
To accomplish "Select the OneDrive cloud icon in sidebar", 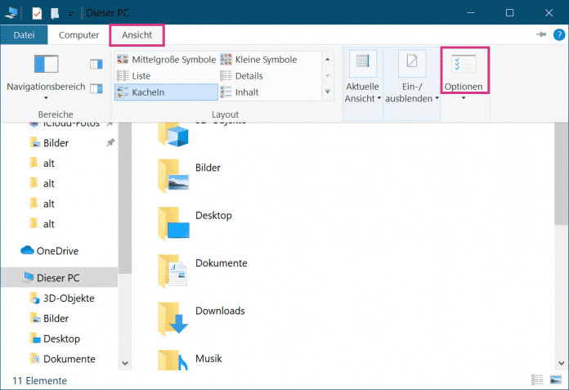I will click(x=27, y=251).
